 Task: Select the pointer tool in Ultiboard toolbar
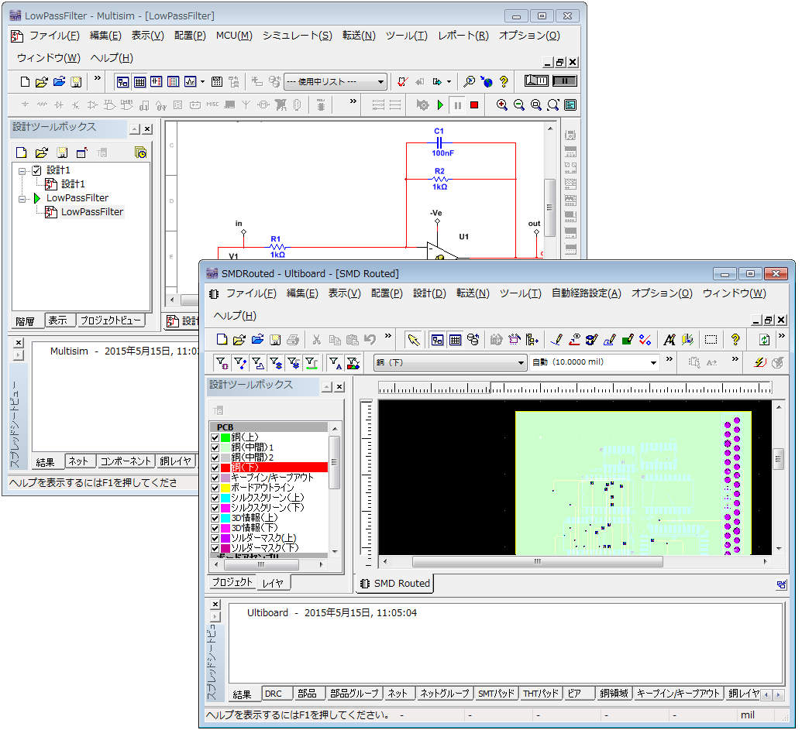[413, 340]
